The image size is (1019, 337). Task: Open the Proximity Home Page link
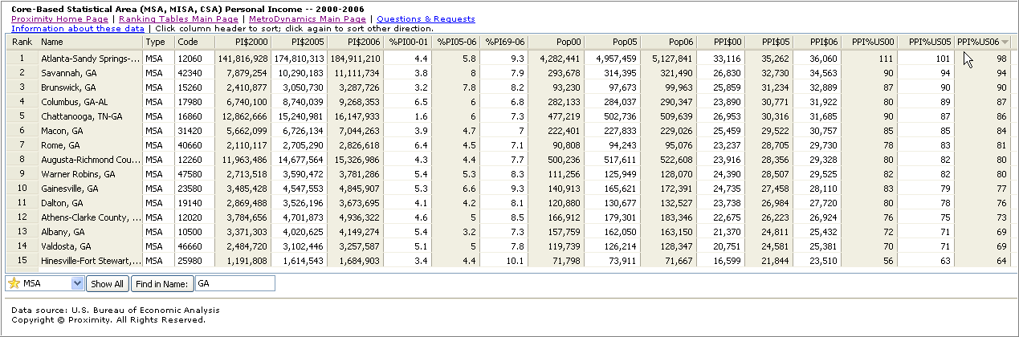click(60, 18)
